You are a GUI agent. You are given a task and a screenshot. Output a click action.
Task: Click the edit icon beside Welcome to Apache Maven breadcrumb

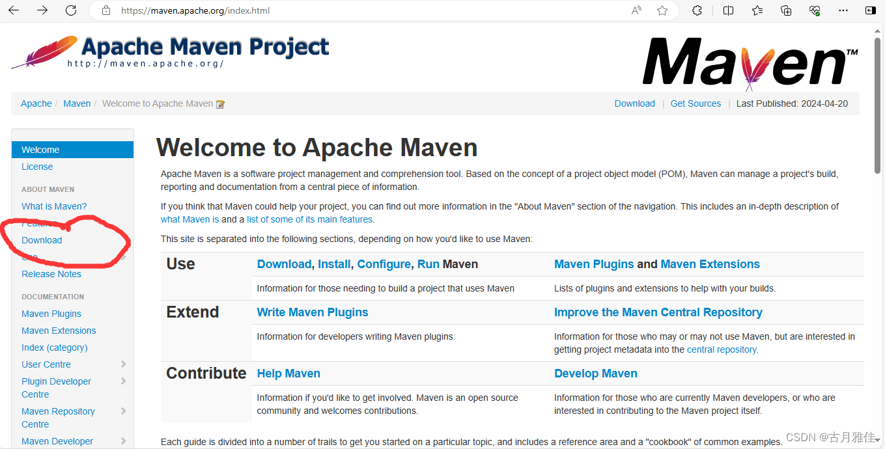tap(220, 103)
